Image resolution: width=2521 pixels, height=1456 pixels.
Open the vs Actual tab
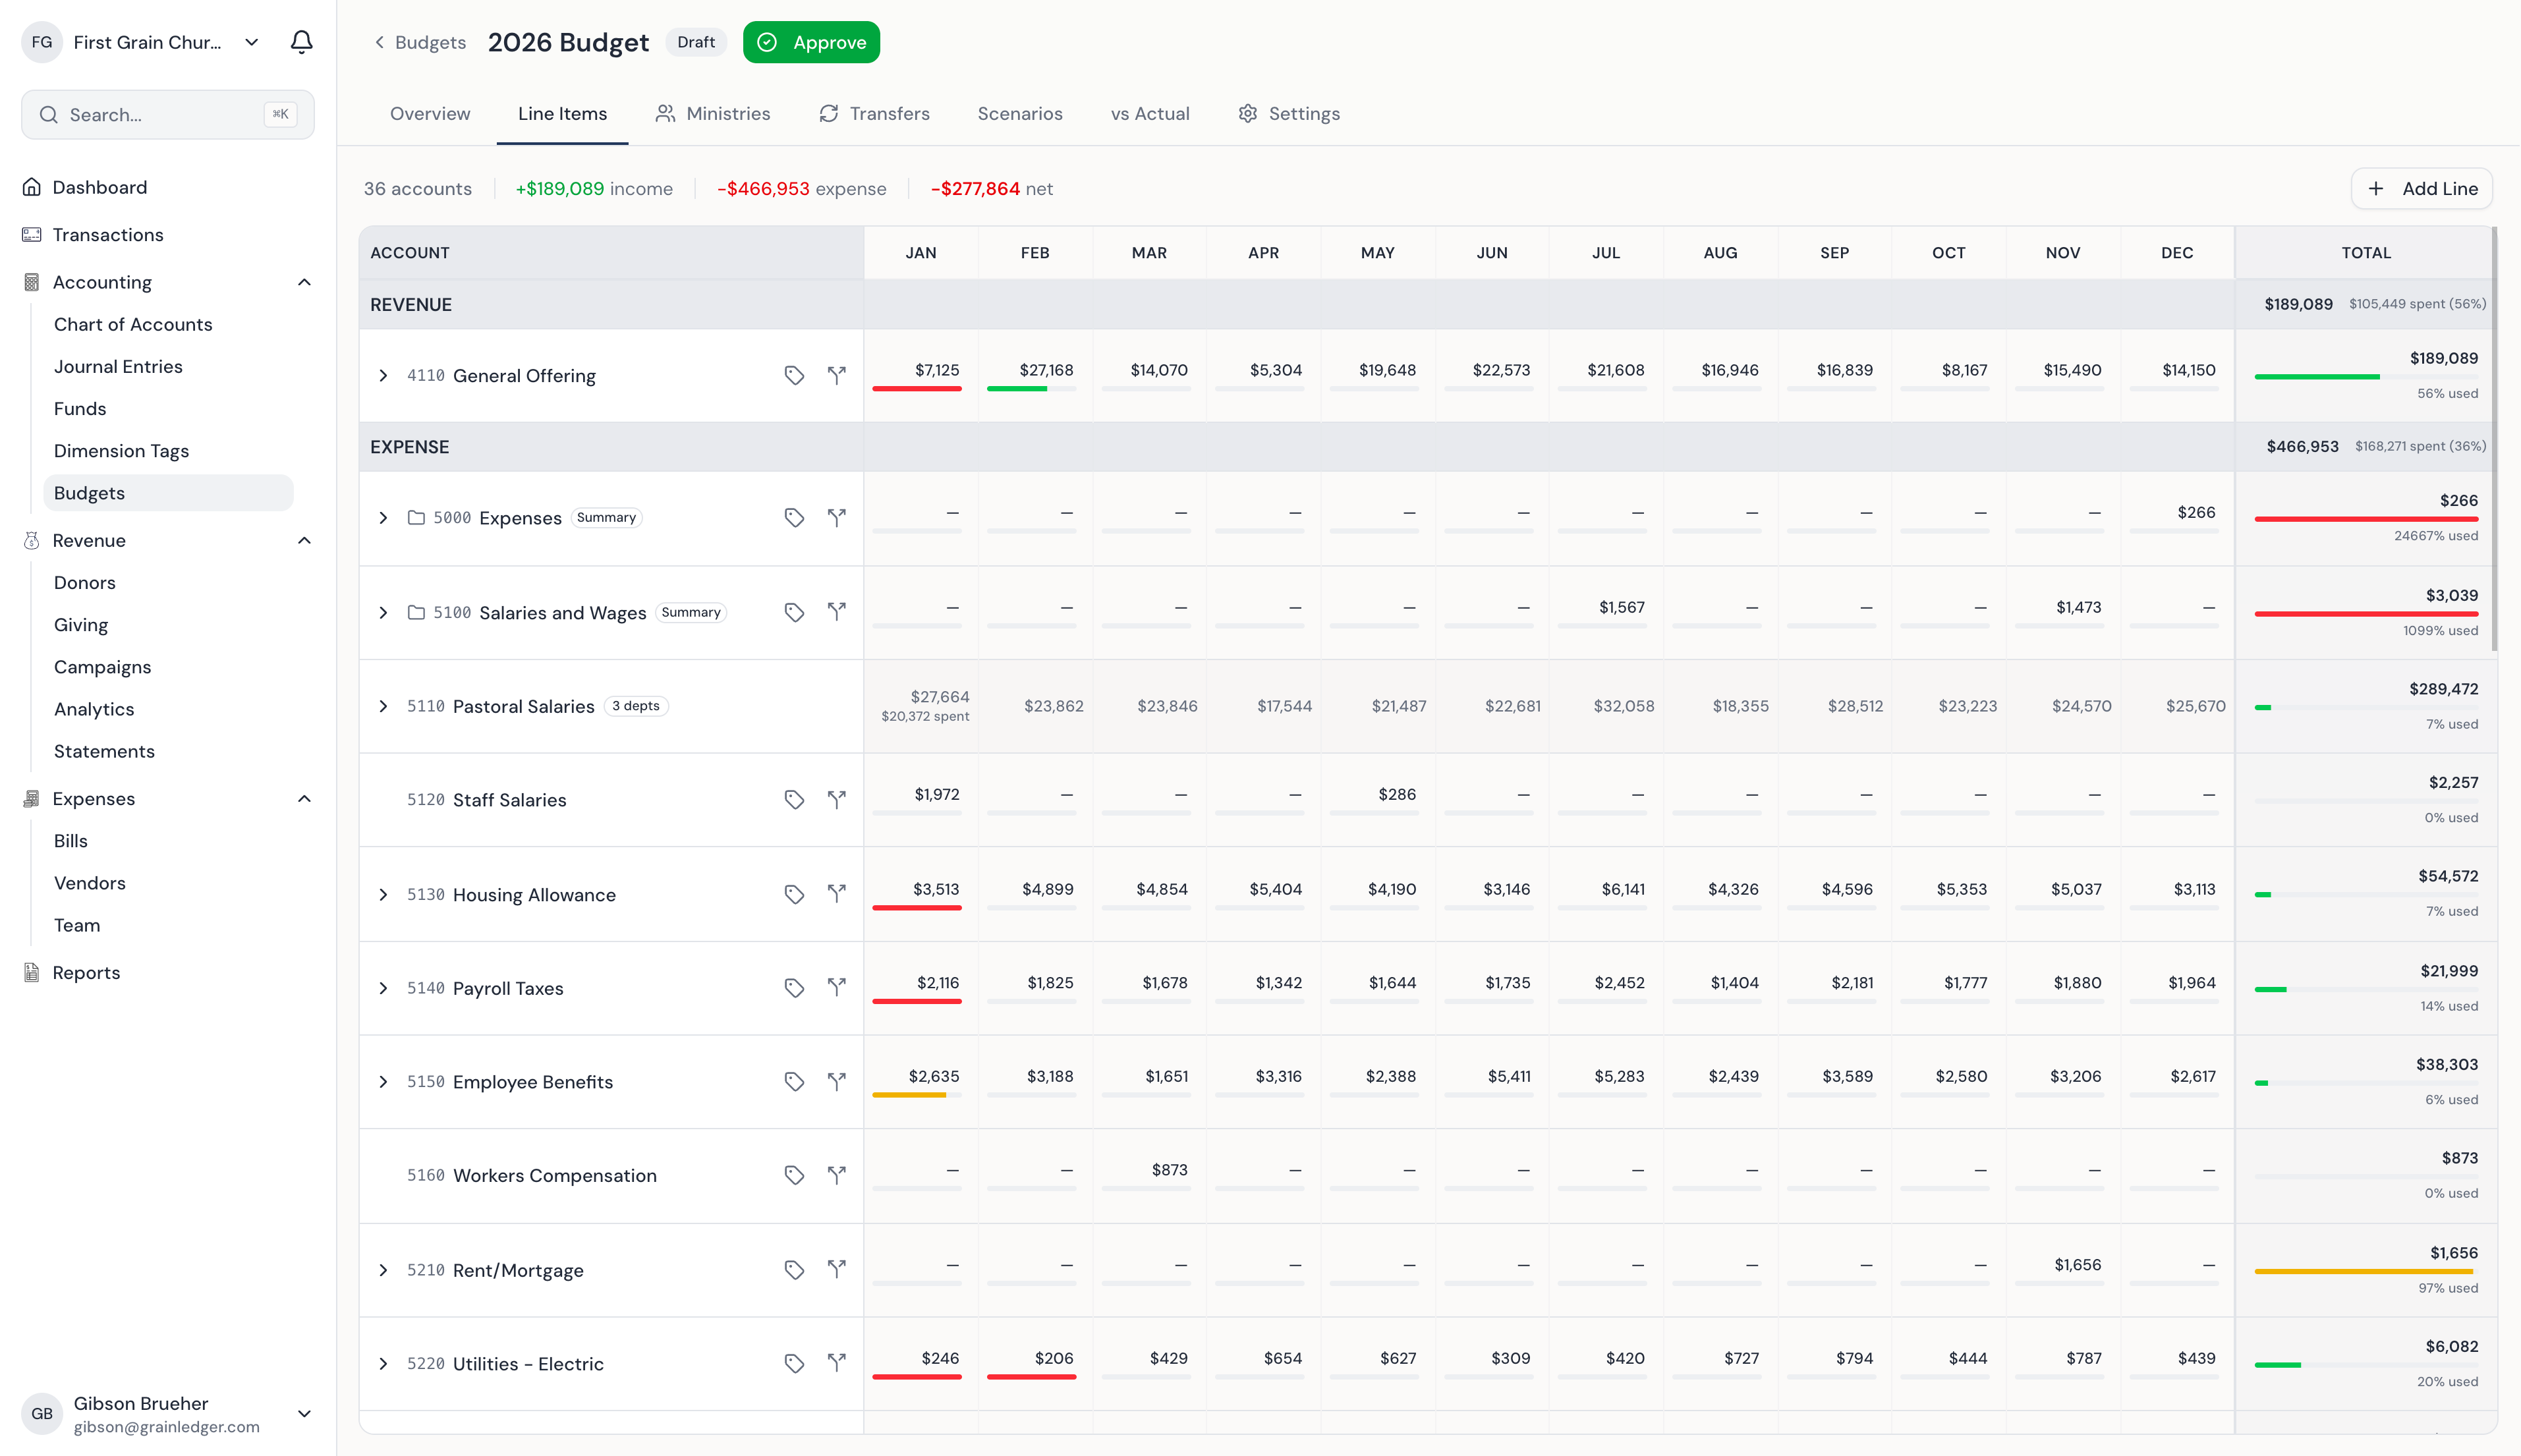point(1149,113)
